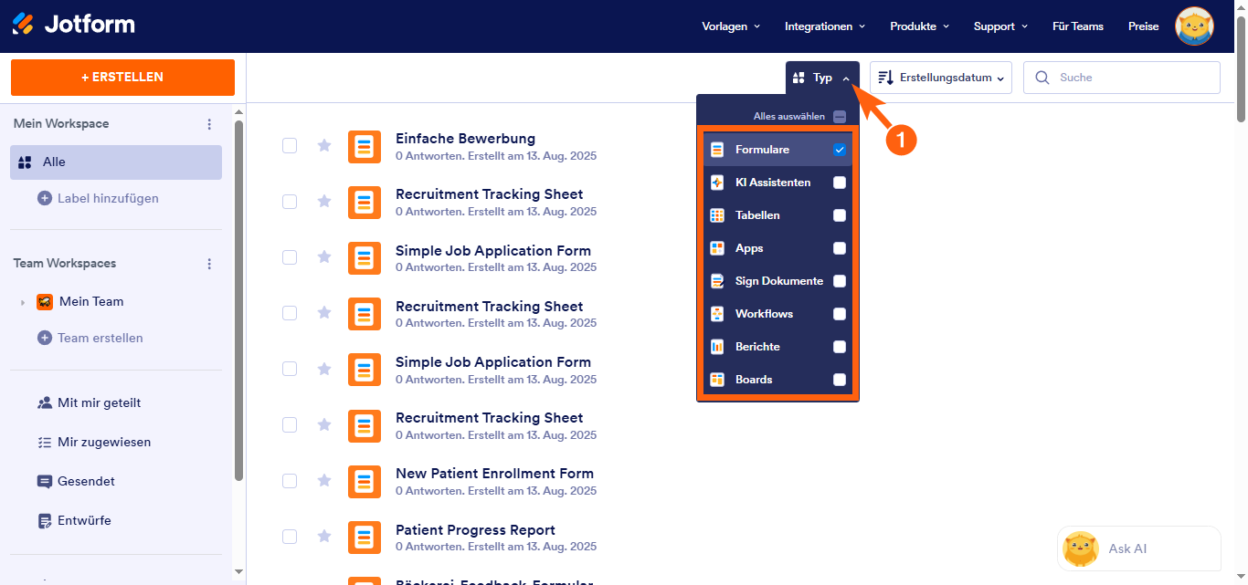Open the Support menu
Viewport: 1248px width, 585px height.
pyautogui.click(x=1001, y=26)
